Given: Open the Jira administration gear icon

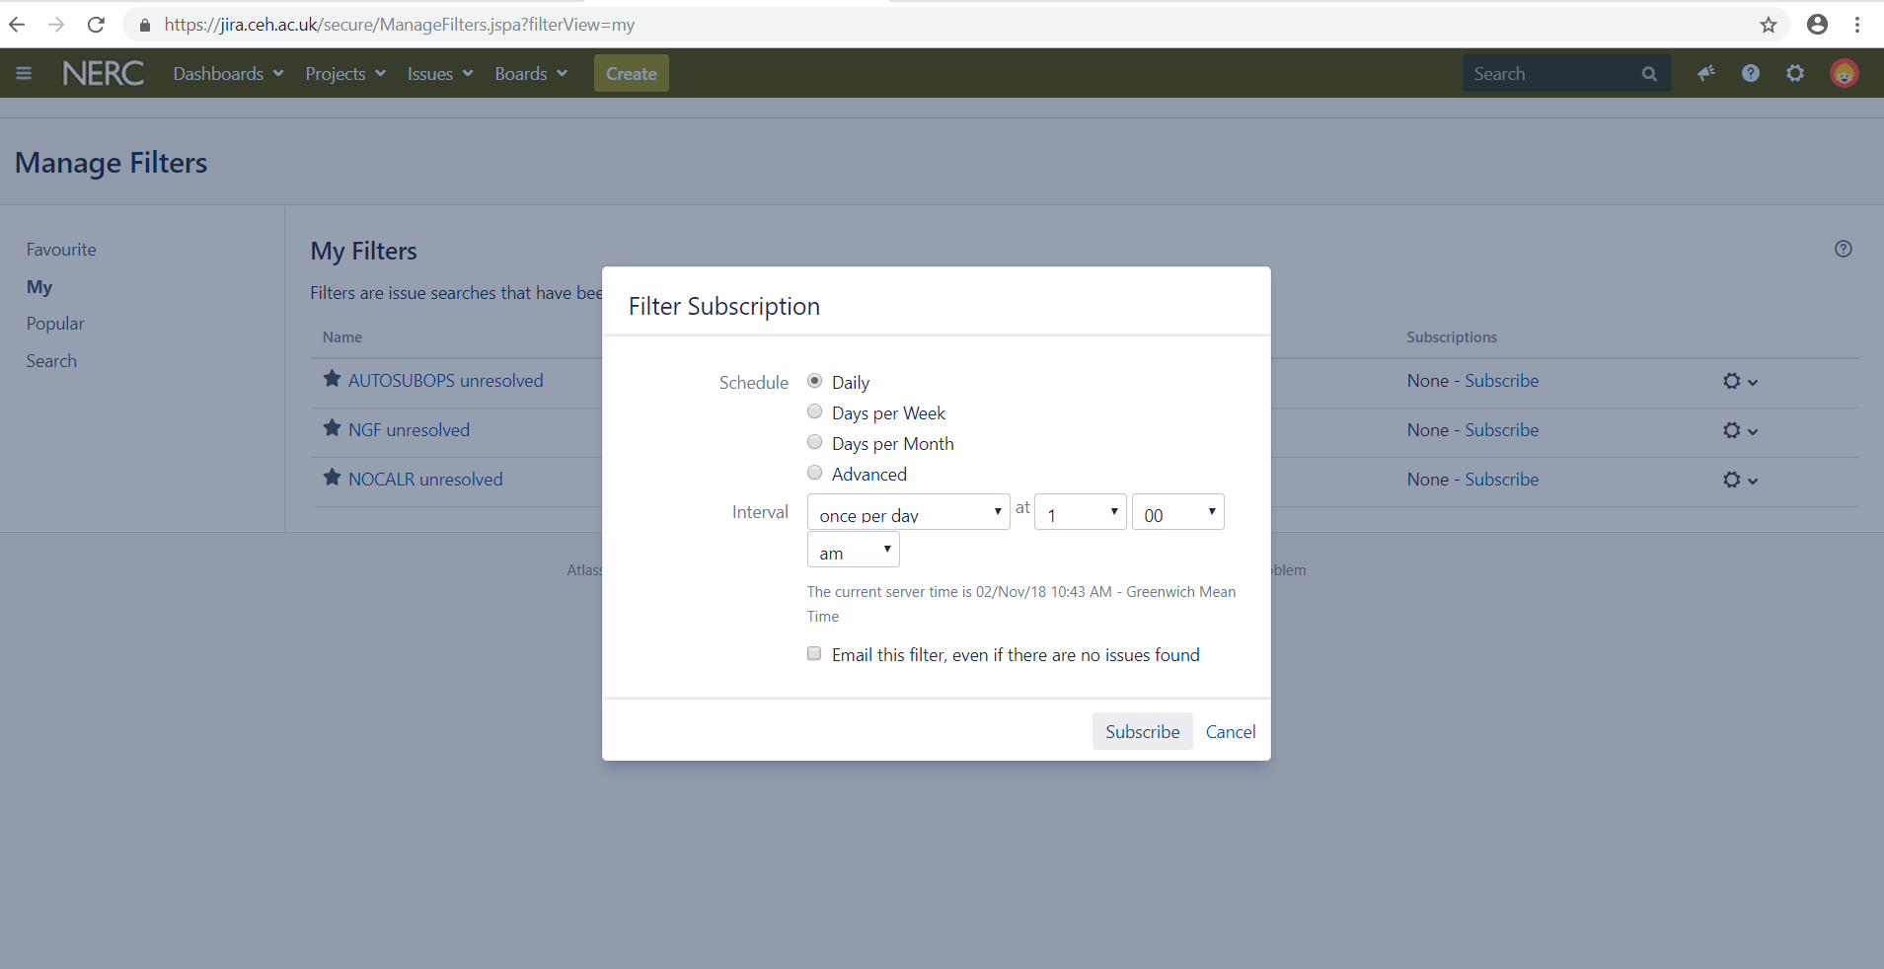Looking at the screenshot, I should [1795, 72].
